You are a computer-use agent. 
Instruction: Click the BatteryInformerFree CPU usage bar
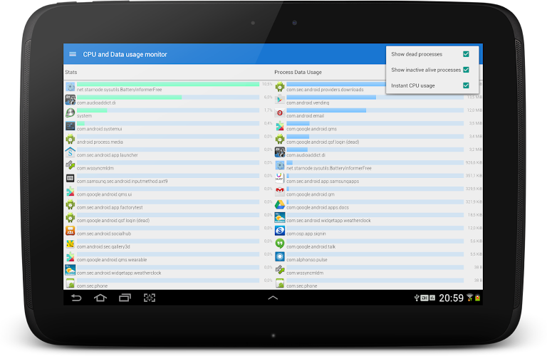(x=168, y=84)
